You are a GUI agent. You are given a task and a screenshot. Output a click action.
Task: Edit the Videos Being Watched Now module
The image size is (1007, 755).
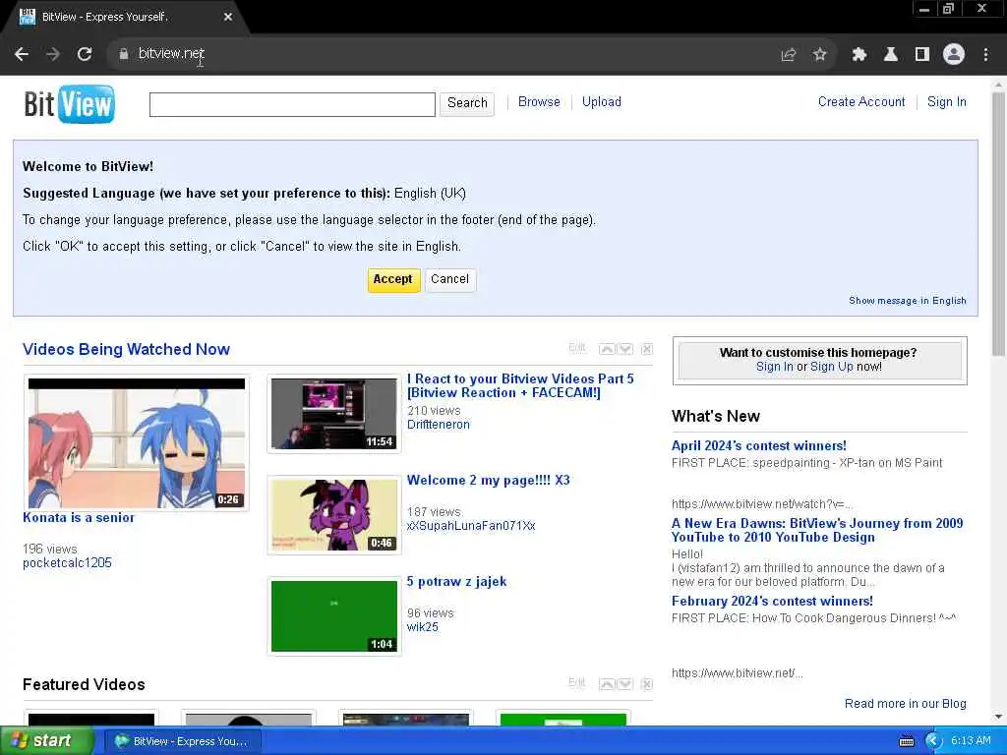tap(576, 348)
